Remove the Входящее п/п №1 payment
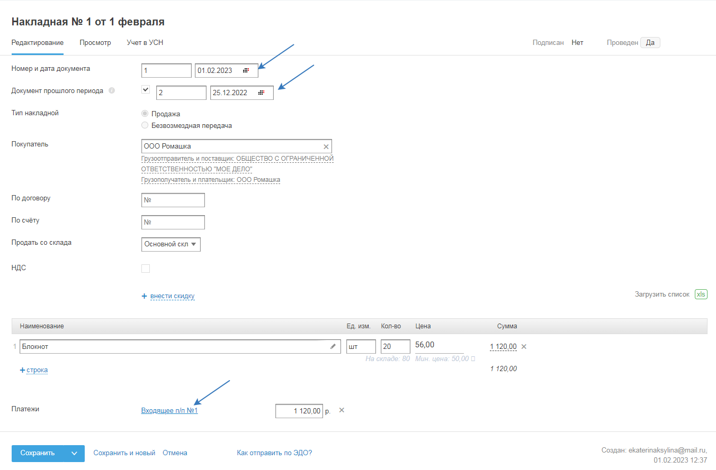This screenshot has height=470, width=716. [342, 410]
